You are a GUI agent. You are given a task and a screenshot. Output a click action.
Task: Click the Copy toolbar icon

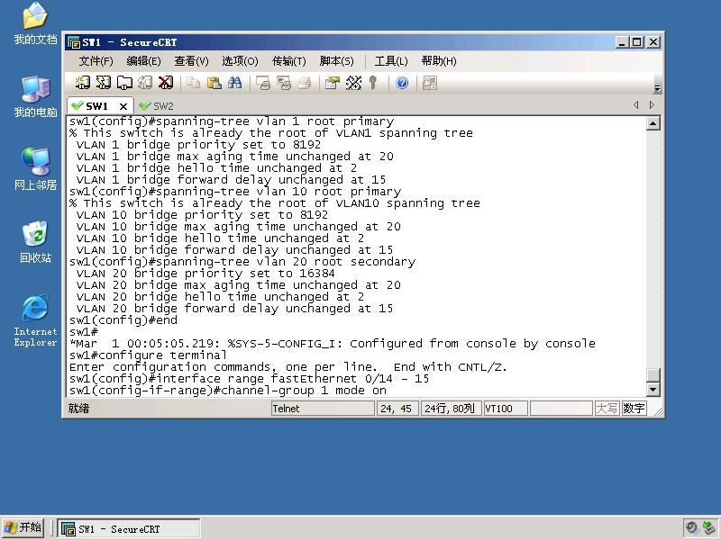pos(193,83)
